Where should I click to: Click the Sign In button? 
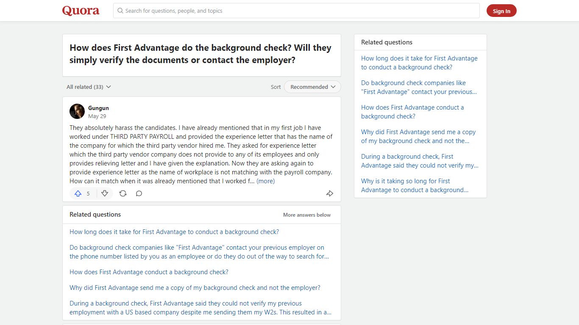click(x=501, y=11)
